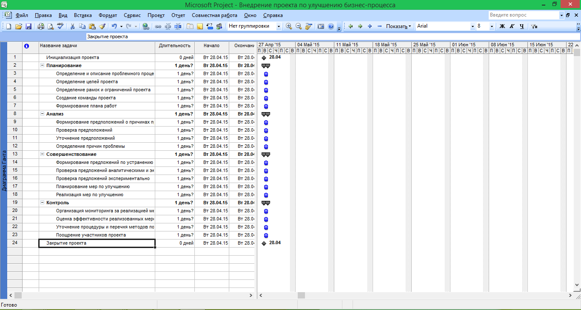Viewport: 581px width, 310px height.
Task: Open Task Information from the toolbar
Action: pos(189,26)
